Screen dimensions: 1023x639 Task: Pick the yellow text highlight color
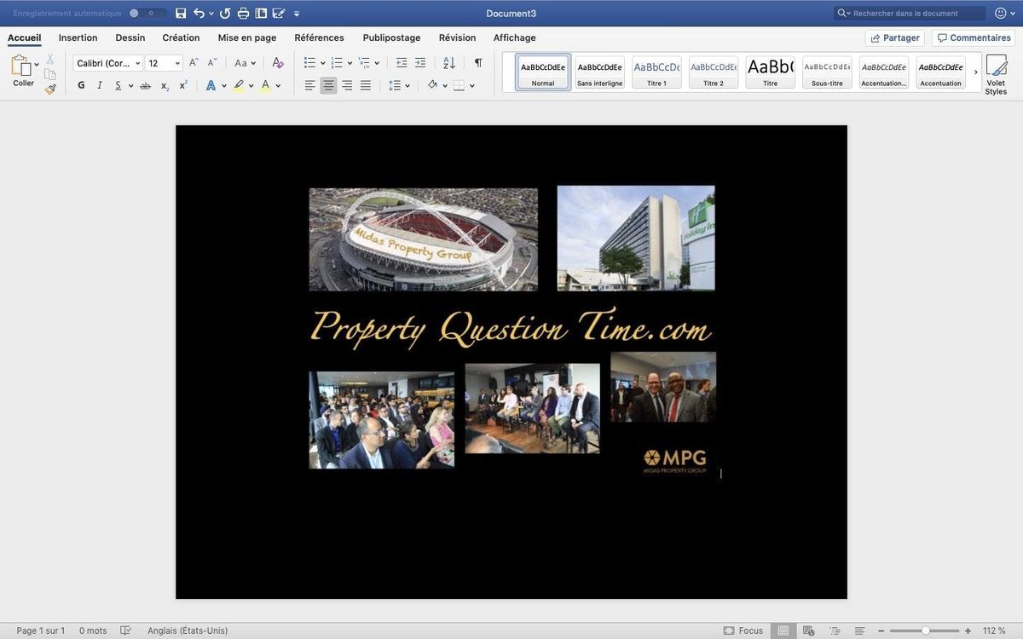[239, 85]
